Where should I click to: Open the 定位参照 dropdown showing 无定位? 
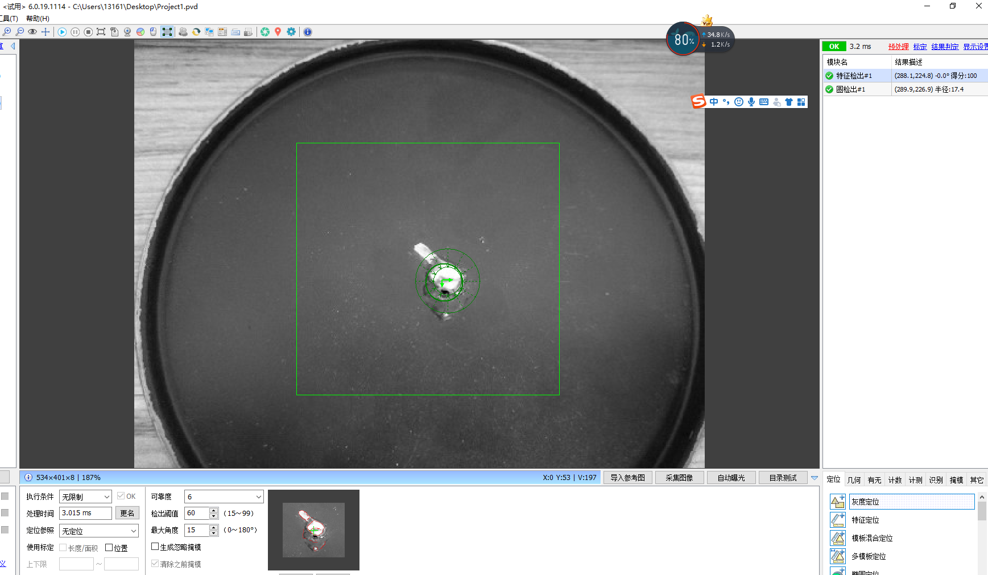tap(99, 531)
